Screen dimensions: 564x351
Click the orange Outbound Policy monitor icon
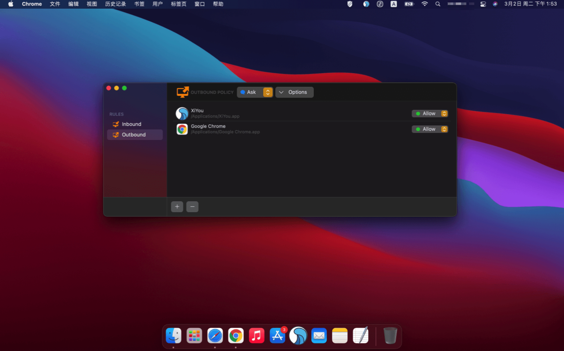point(183,92)
